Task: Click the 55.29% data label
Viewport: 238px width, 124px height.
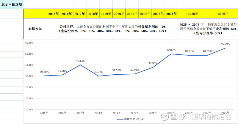Action: pos(226,44)
